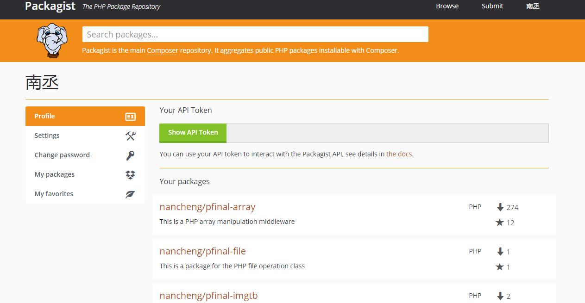Viewport: 585px width, 303px height.
Task: Click the 274 downloads count
Action: (512, 208)
